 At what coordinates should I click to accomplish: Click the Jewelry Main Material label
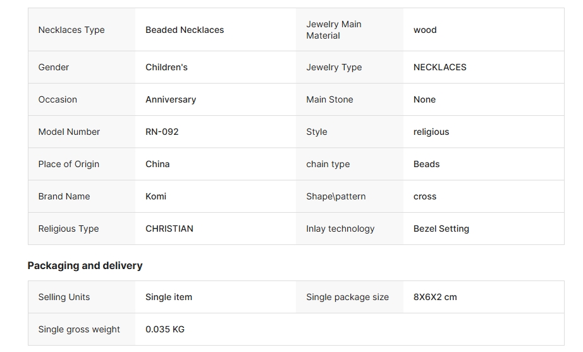point(334,30)
